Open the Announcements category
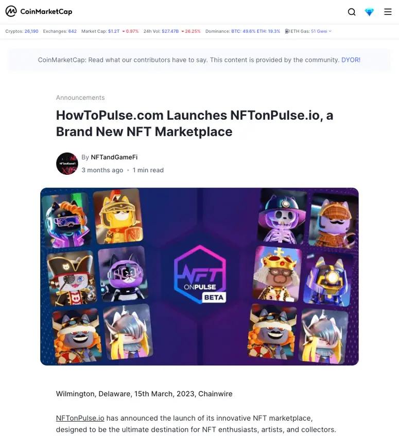The height and width of the screenshot is (438, 399). (x=80, y=98)
